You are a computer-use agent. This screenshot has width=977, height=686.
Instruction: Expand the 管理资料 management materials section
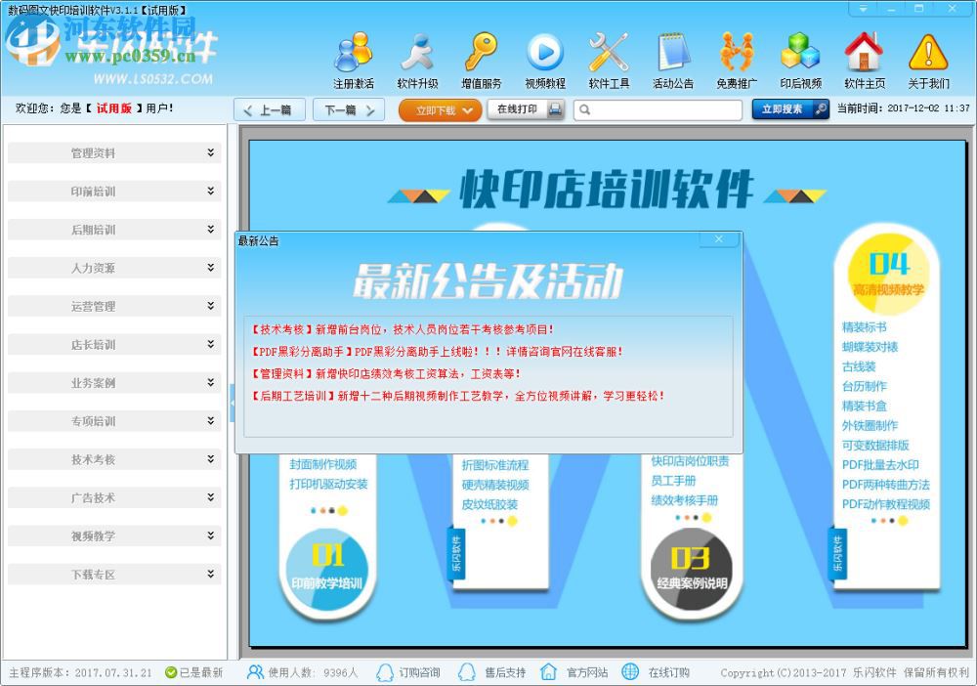pyautogui.click(x=114, y=153)
